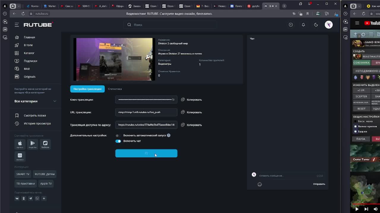This screenshot has width=380, height=213.
Task: Click the RUTUBE logo
Action: pos(38,25)
